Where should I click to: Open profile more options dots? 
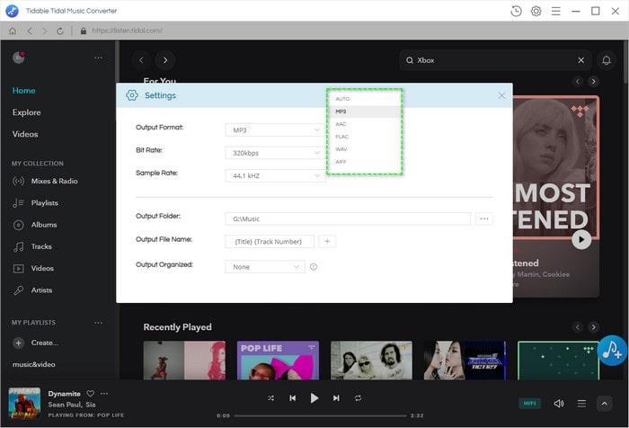point(98,58)
